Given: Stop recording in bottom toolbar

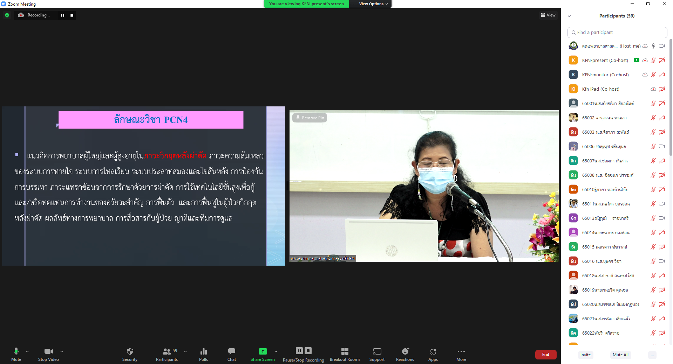Looking at the screenshot, I should click(308, 351).
